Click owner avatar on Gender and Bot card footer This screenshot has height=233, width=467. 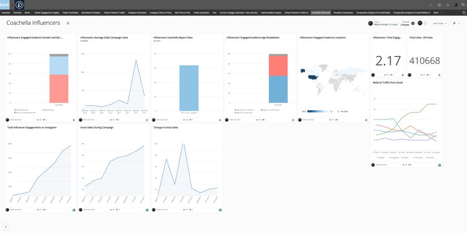click(7, 120)
